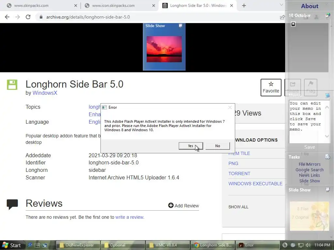Viewport: 334px width, 250px height.
Task: Reload the archive.org page
Action: pos(28,17)
